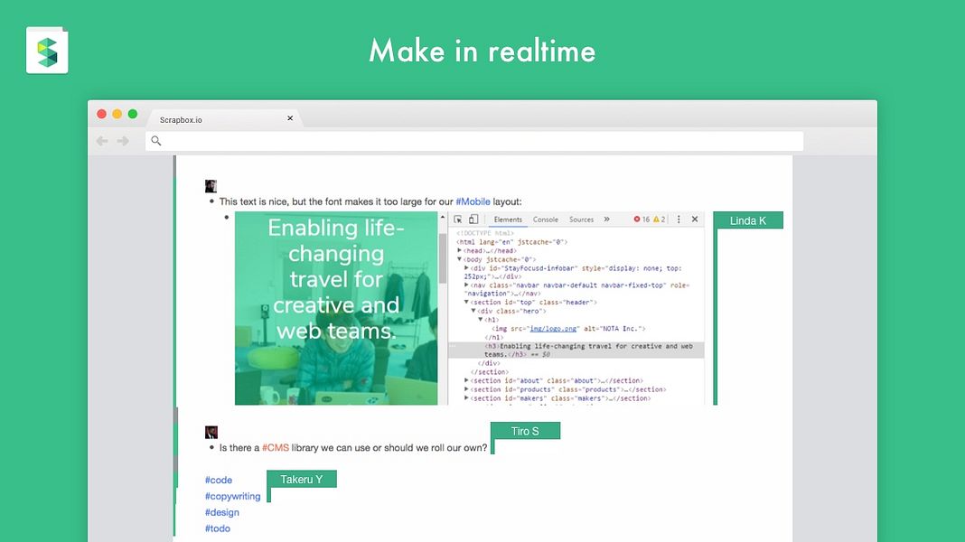Viewport: 965px width, 542px height.
Task: Expand the section id makers node
Action: click(x=466, y=398)
